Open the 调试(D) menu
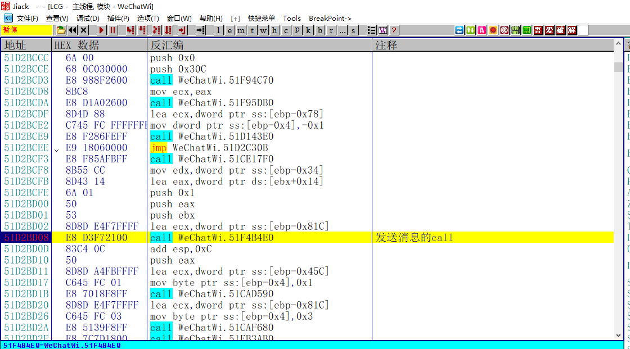This screenshot has height=349, width=630. pyautogui.click(x=88, y=19)
